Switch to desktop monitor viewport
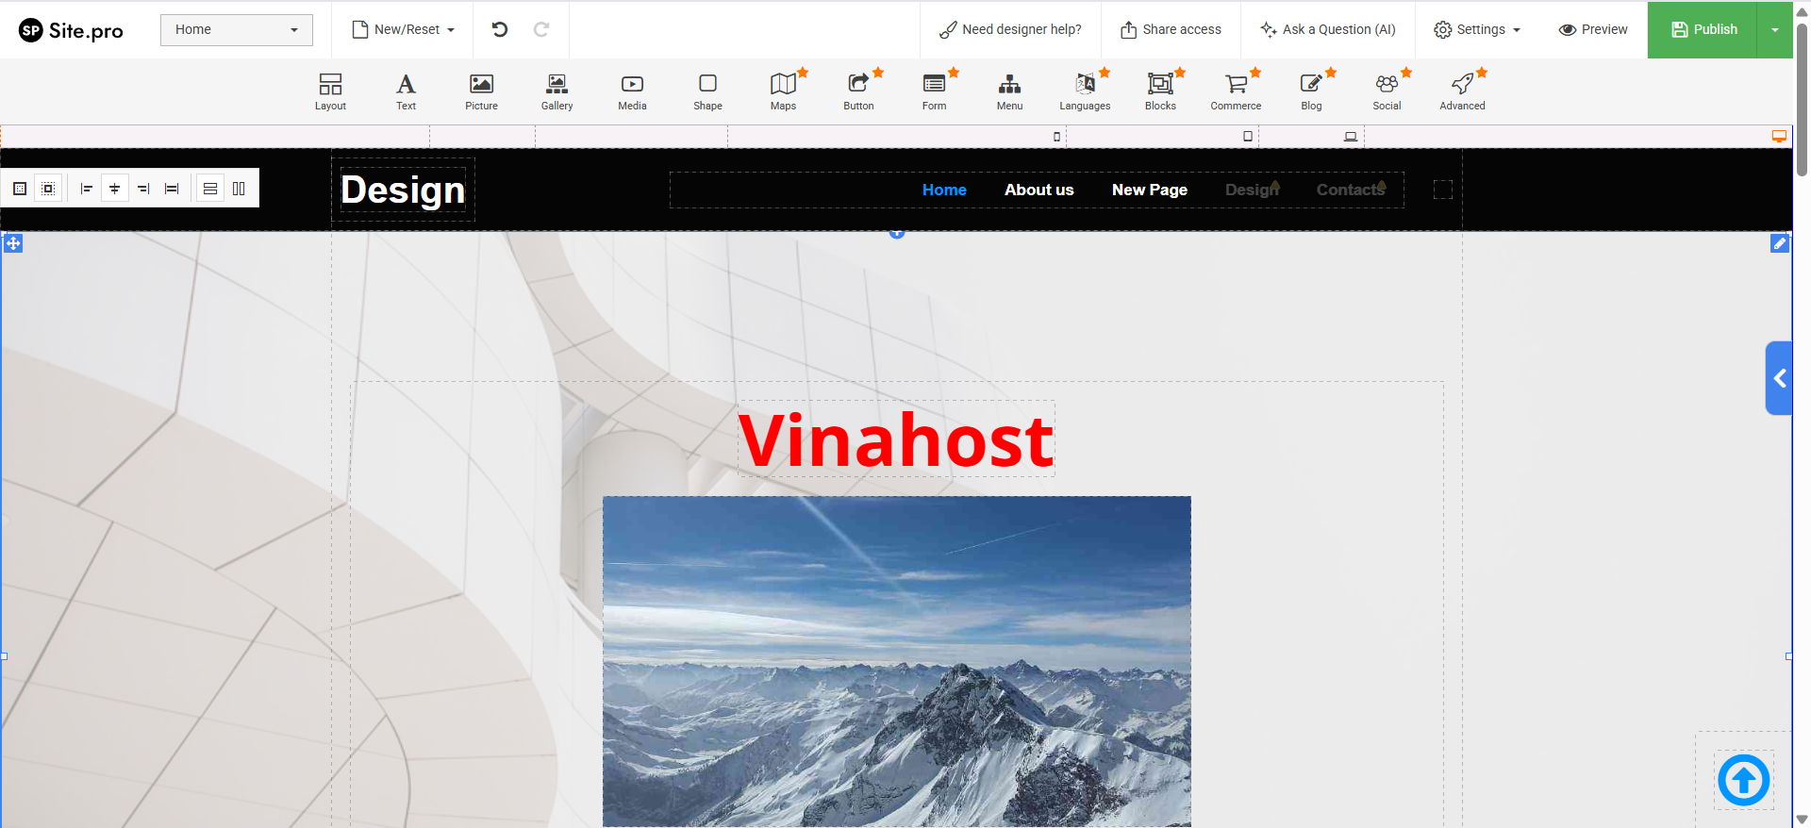 pos(1779,137)
